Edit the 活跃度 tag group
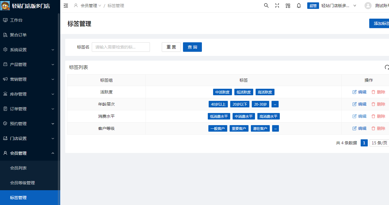 coord(359,92)
